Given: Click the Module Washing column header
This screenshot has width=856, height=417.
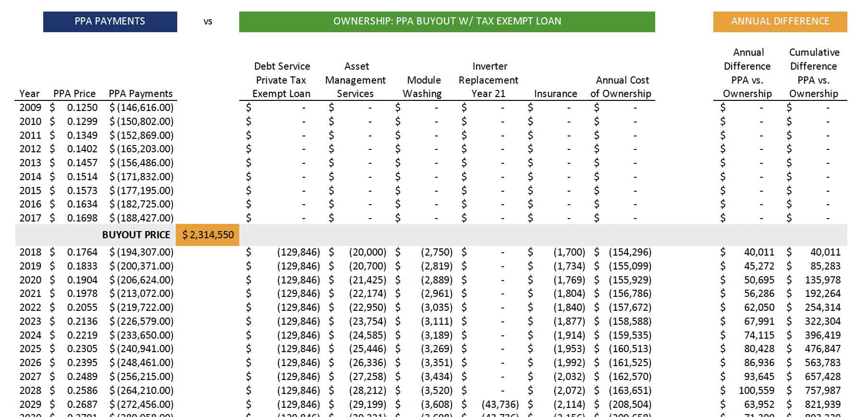Looking at the screenshot, I should tap(423, 86).
